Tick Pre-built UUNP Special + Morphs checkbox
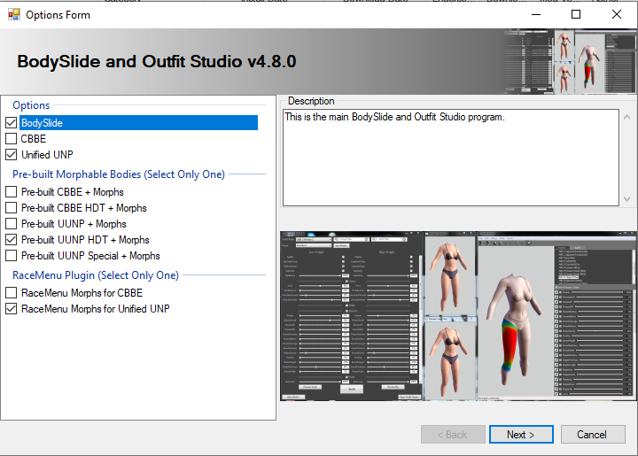Screen dimensions: 638x456 [12, 256]
